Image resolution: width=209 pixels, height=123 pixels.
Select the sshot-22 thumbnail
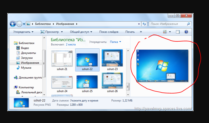87,60
